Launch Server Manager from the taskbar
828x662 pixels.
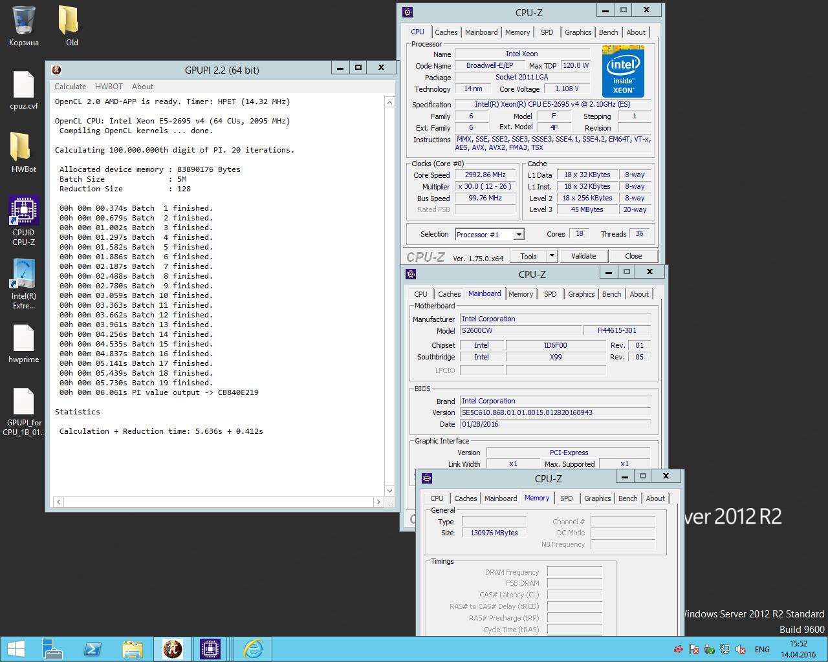52,649
